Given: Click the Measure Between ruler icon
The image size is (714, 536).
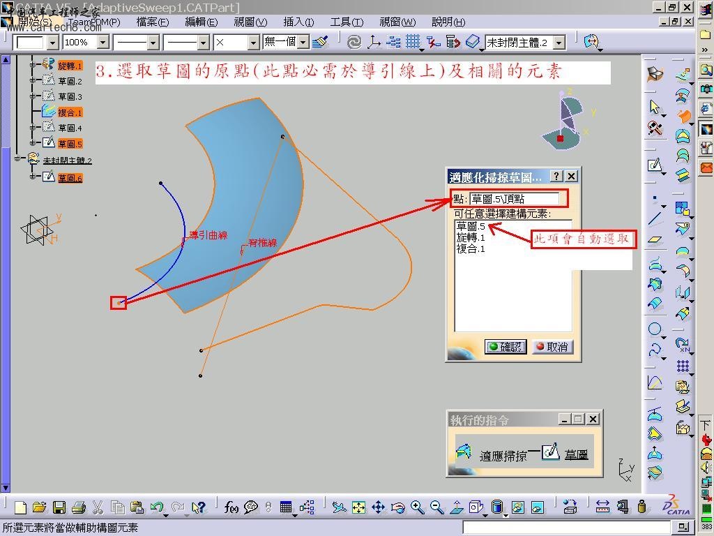Looking at the screenshot, I should click(x=602, y=507).
